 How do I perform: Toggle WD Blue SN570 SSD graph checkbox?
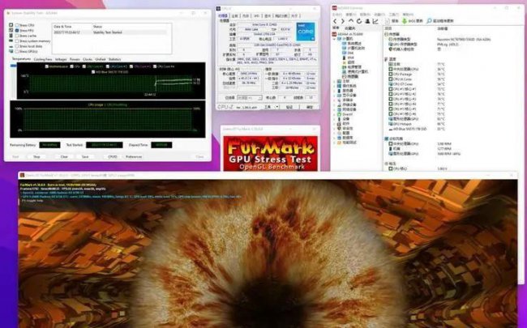[93, 72]
